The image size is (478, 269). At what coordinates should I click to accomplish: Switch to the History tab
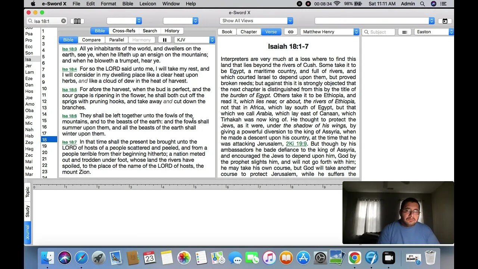pyautogui.click(x=172, y=31)
